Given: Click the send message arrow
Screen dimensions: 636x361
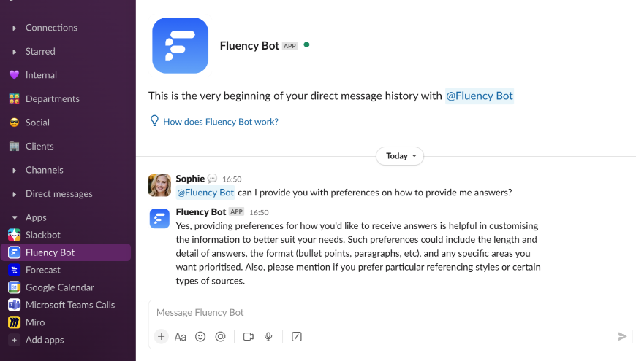Looking at the screenshot, I should [x=622, y=336].
